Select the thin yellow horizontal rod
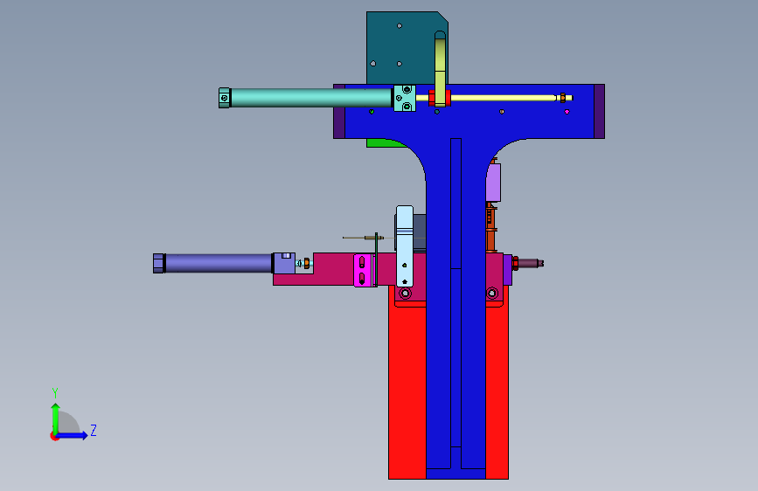 pyautogui.click(x=503, y=98)
